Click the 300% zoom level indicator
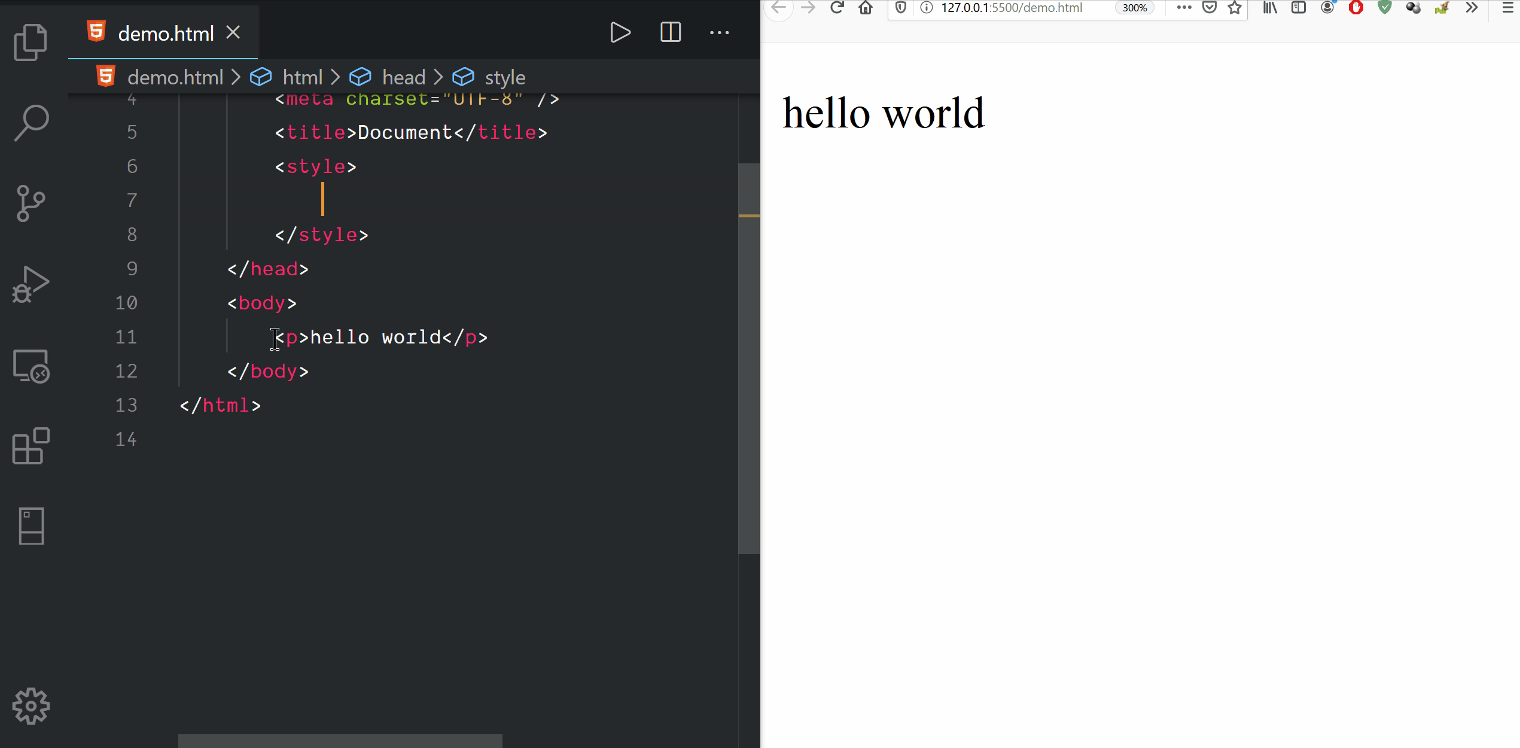Viewport: 1520px width, 748px height. (1134, 8)
